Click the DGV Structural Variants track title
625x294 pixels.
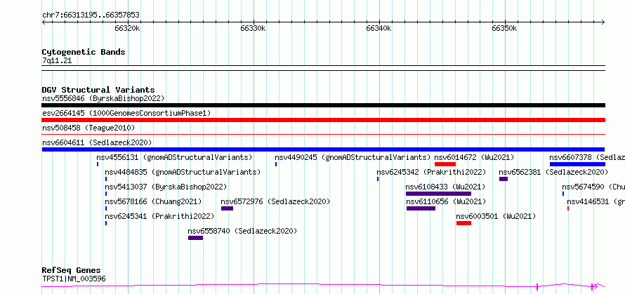[98, 90]
